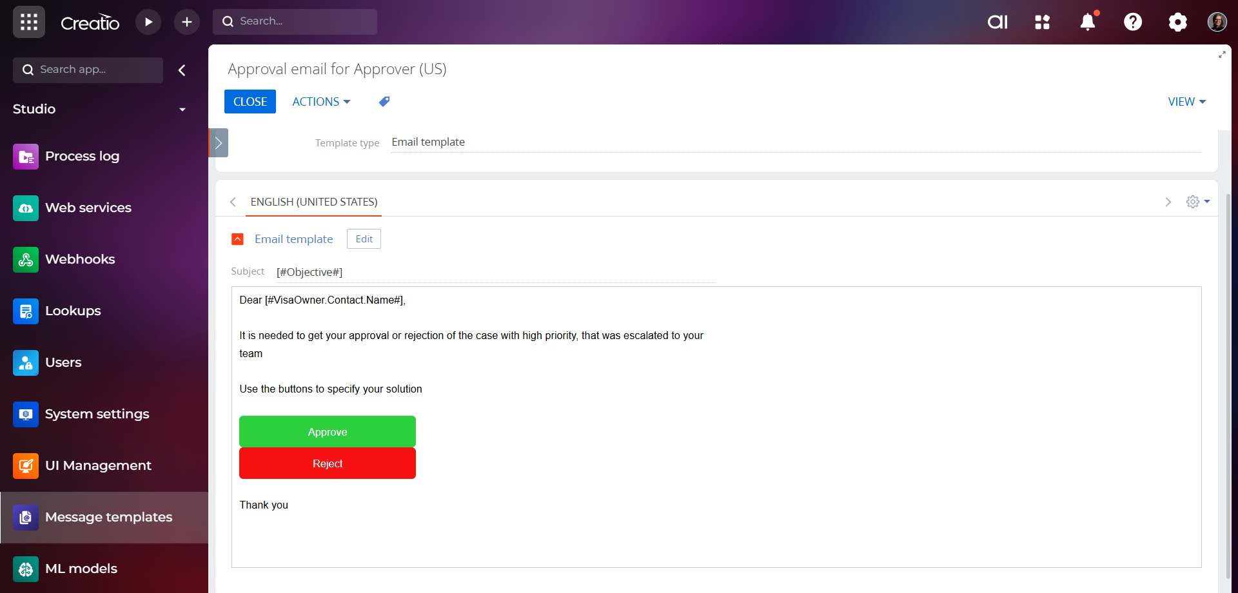Click the ML models icon
Screen dimensions: 1238x593
26,569
